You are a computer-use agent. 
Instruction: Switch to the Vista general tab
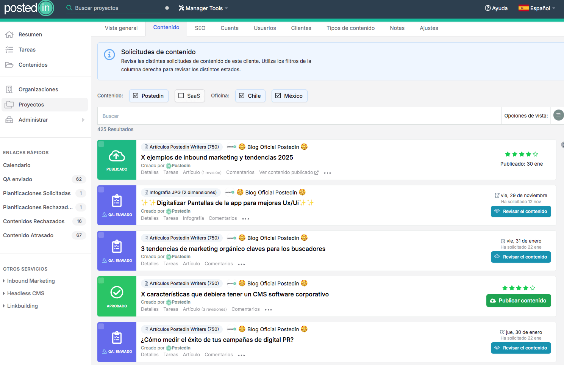coord(121,28)
